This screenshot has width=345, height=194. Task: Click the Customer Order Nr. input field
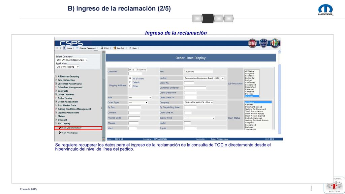[195, 88]
